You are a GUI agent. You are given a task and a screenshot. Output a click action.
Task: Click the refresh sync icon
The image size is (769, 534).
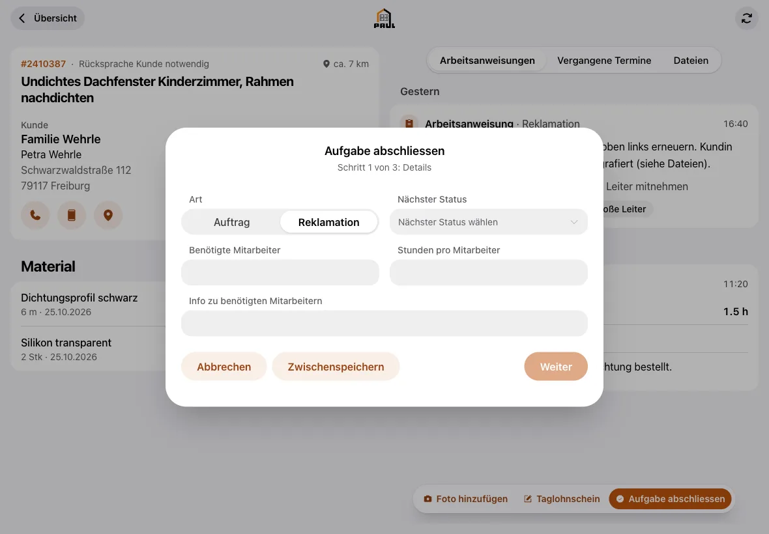coord(746,19)
